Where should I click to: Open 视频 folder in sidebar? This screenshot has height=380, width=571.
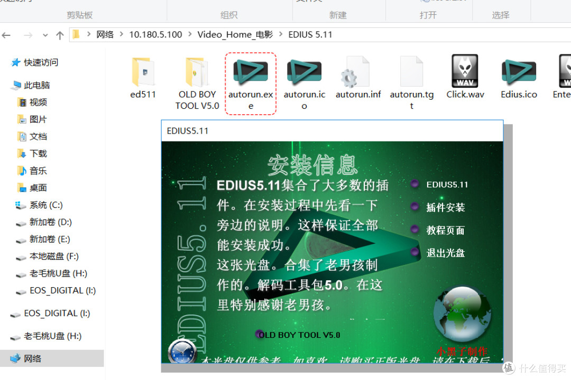coord(33,102)
